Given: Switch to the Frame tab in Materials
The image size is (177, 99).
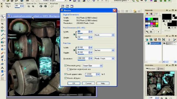Looking at the screenshot, I should [x=147, y=14].
